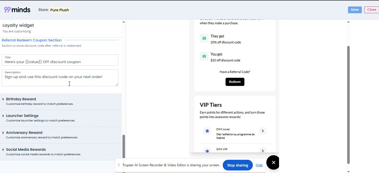Click the Pure Plush store name
Viewport: 379px width, 173px height.
click(60, 10)
